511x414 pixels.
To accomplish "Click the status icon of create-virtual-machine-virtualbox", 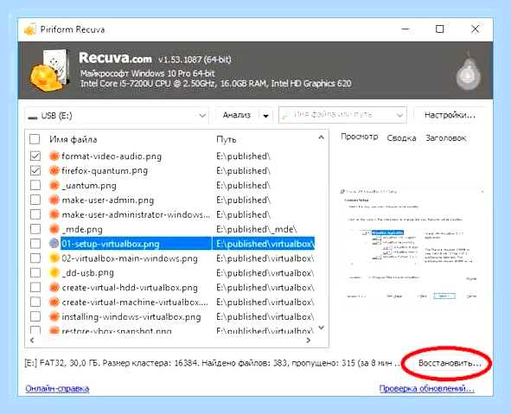I will coord(54,303).
